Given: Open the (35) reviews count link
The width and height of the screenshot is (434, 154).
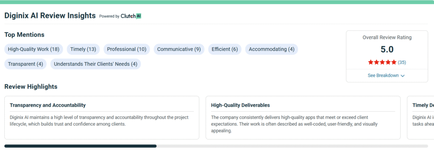Looking at the screenshot, I should pos(402,62).
